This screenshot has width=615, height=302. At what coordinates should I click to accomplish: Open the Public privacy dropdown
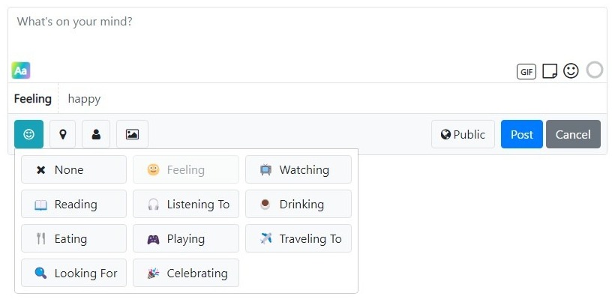(x=463, y=134)
